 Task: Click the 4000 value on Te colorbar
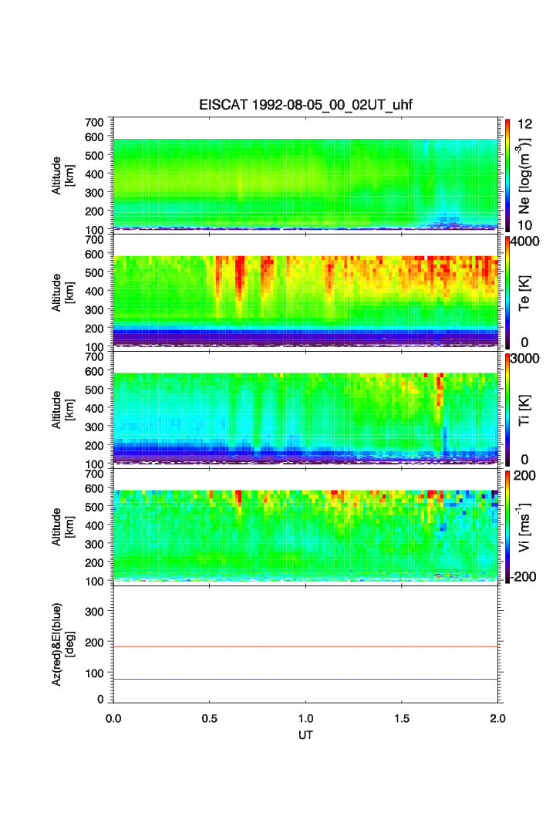tap(525, 241)
